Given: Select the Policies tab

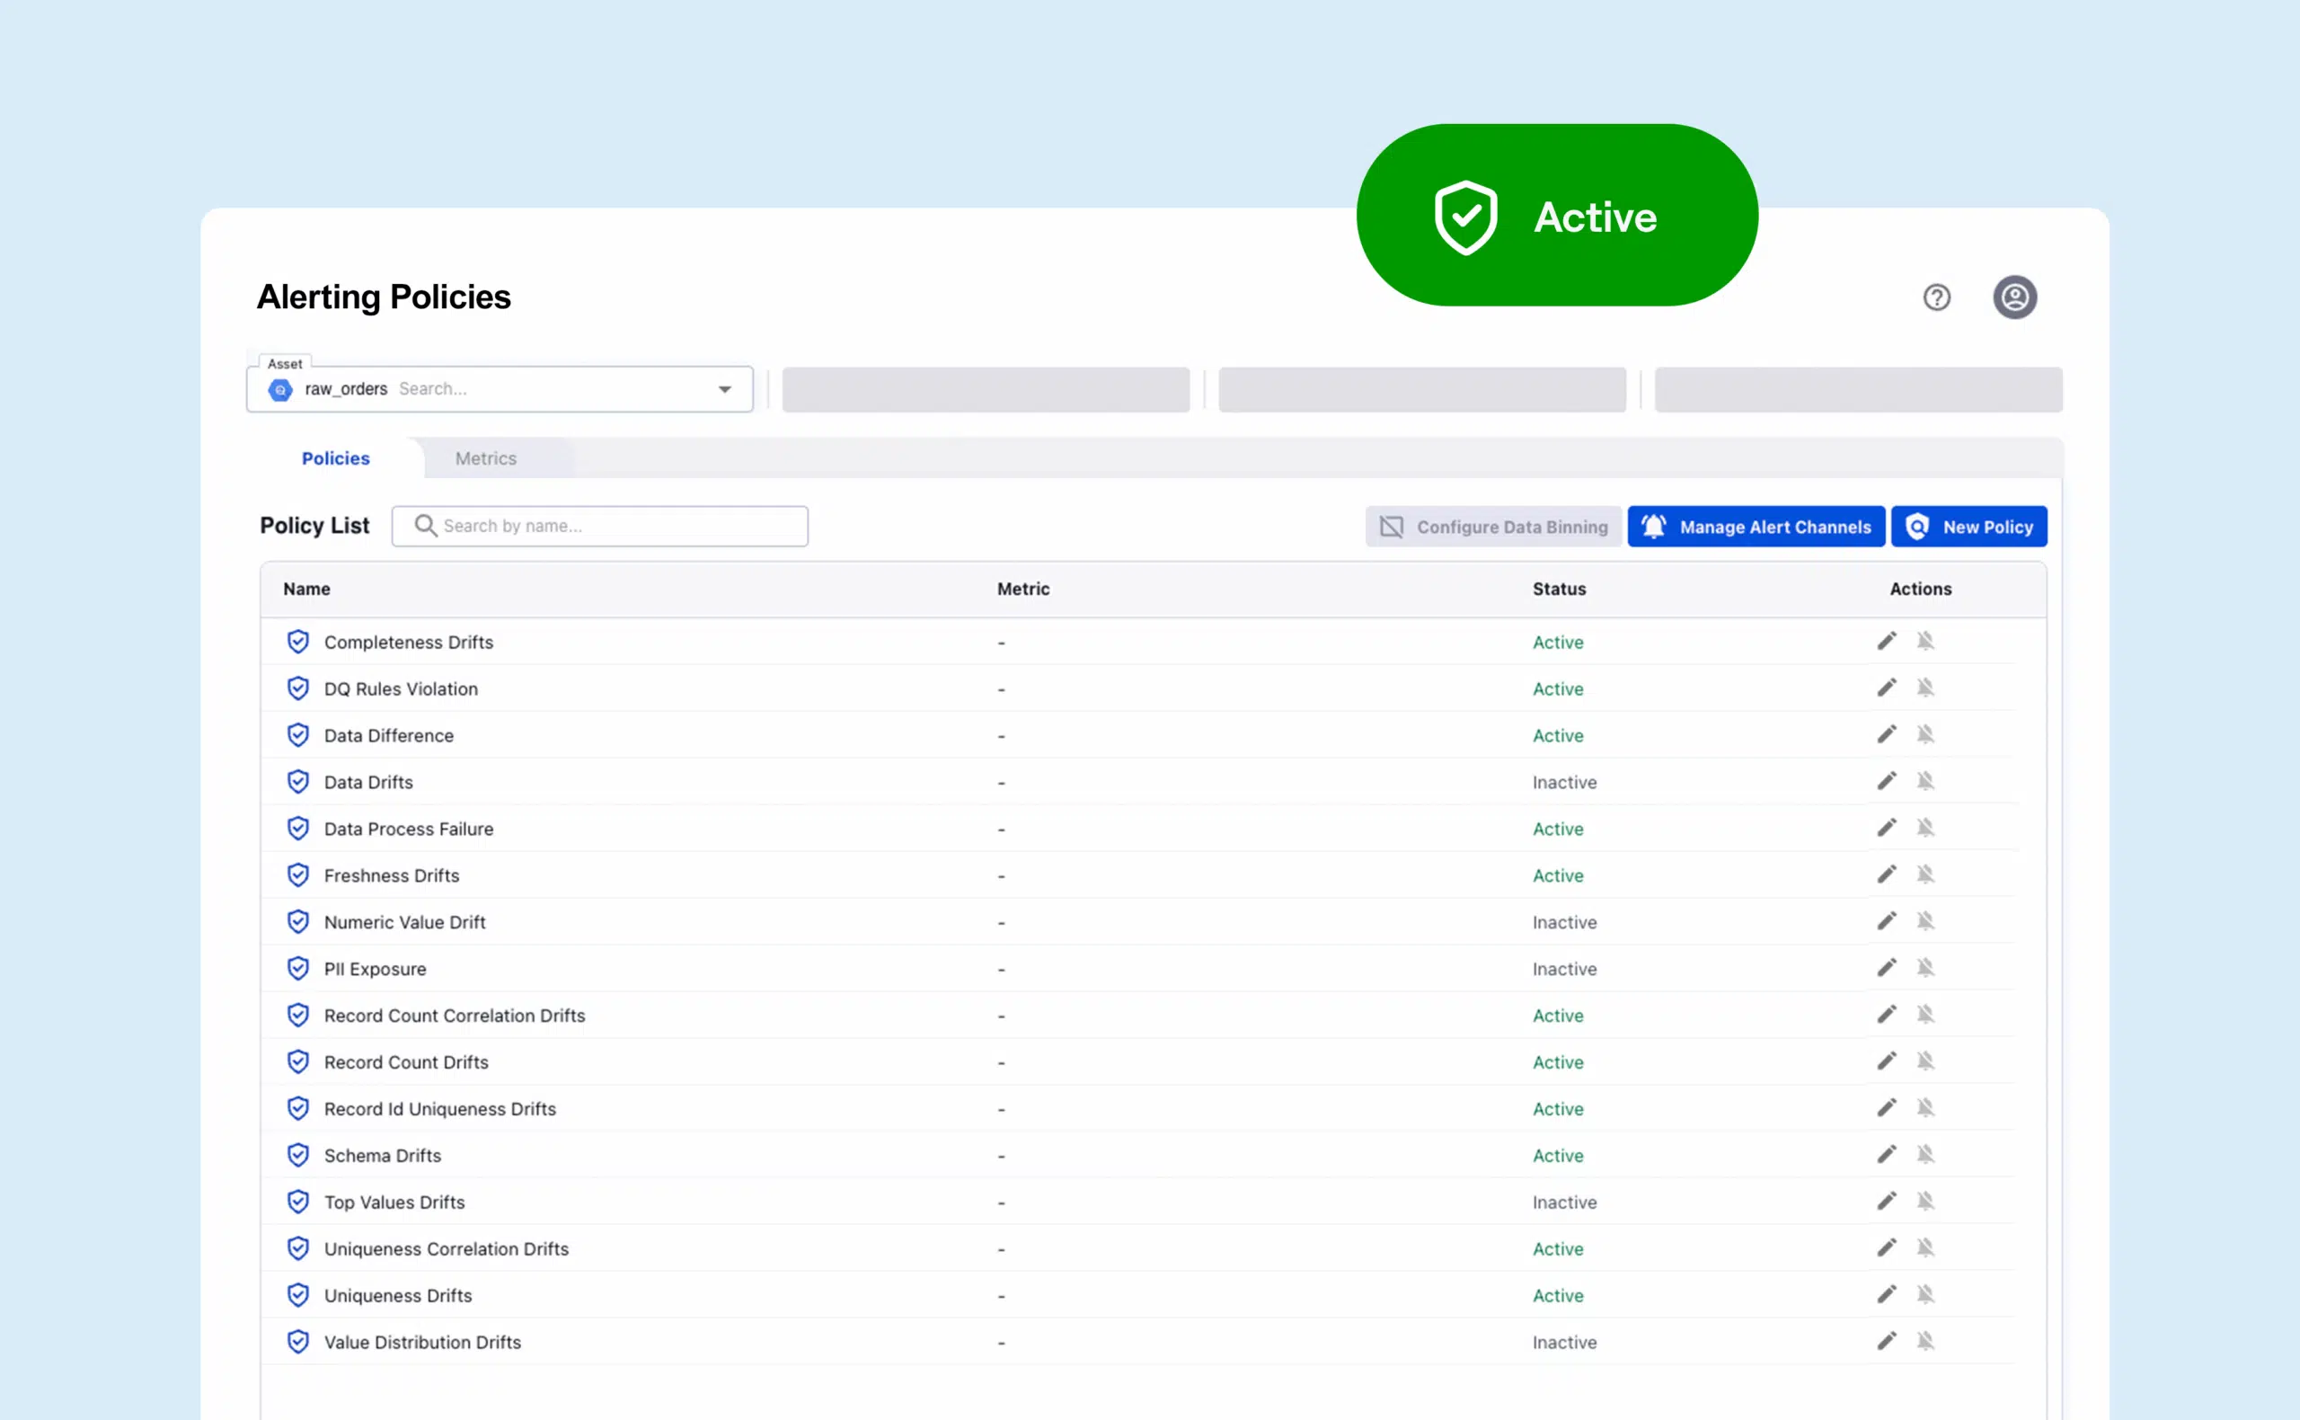Looking at the screenshot, I should pyautogui.click(x=334, y=458).
